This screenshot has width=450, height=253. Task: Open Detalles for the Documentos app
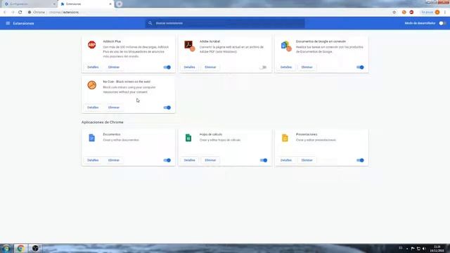[x=93, y=160]
